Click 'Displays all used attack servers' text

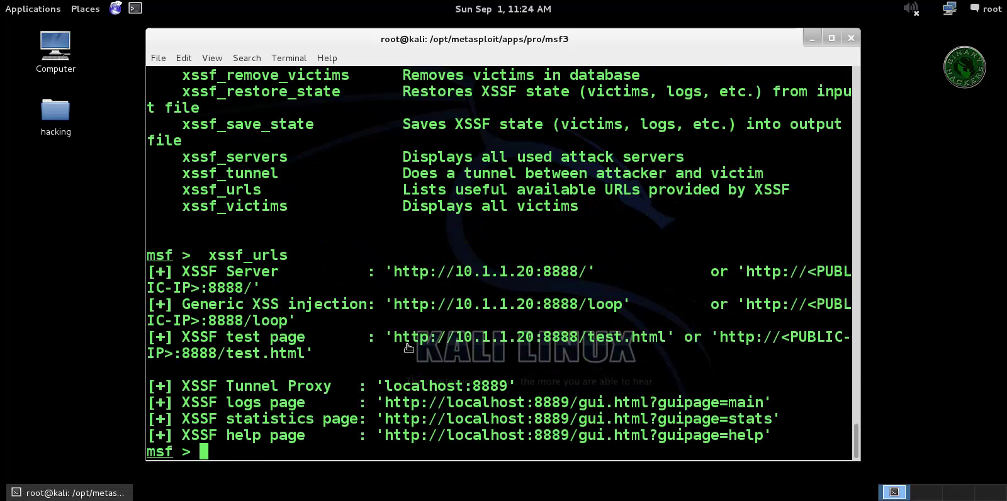point(543,157)
